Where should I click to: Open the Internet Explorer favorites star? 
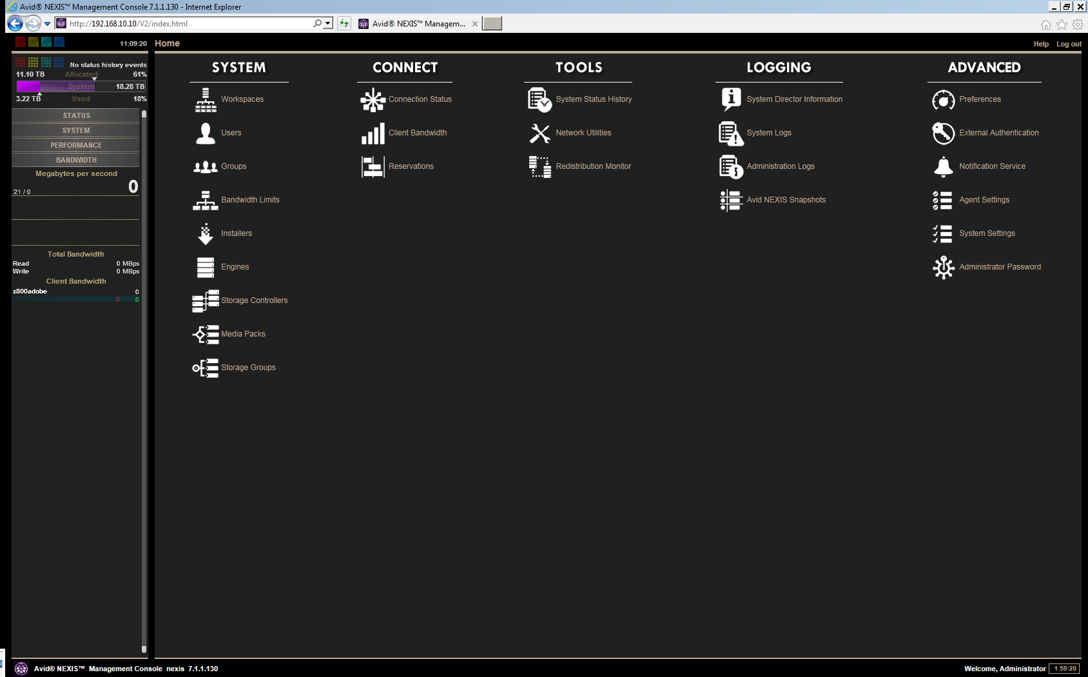coord(1062,25)
